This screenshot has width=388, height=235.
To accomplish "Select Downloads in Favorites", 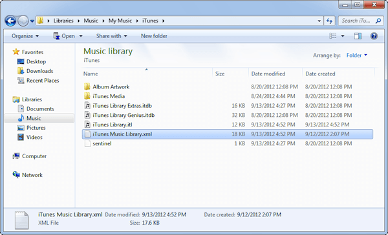I will click(40, 71).
